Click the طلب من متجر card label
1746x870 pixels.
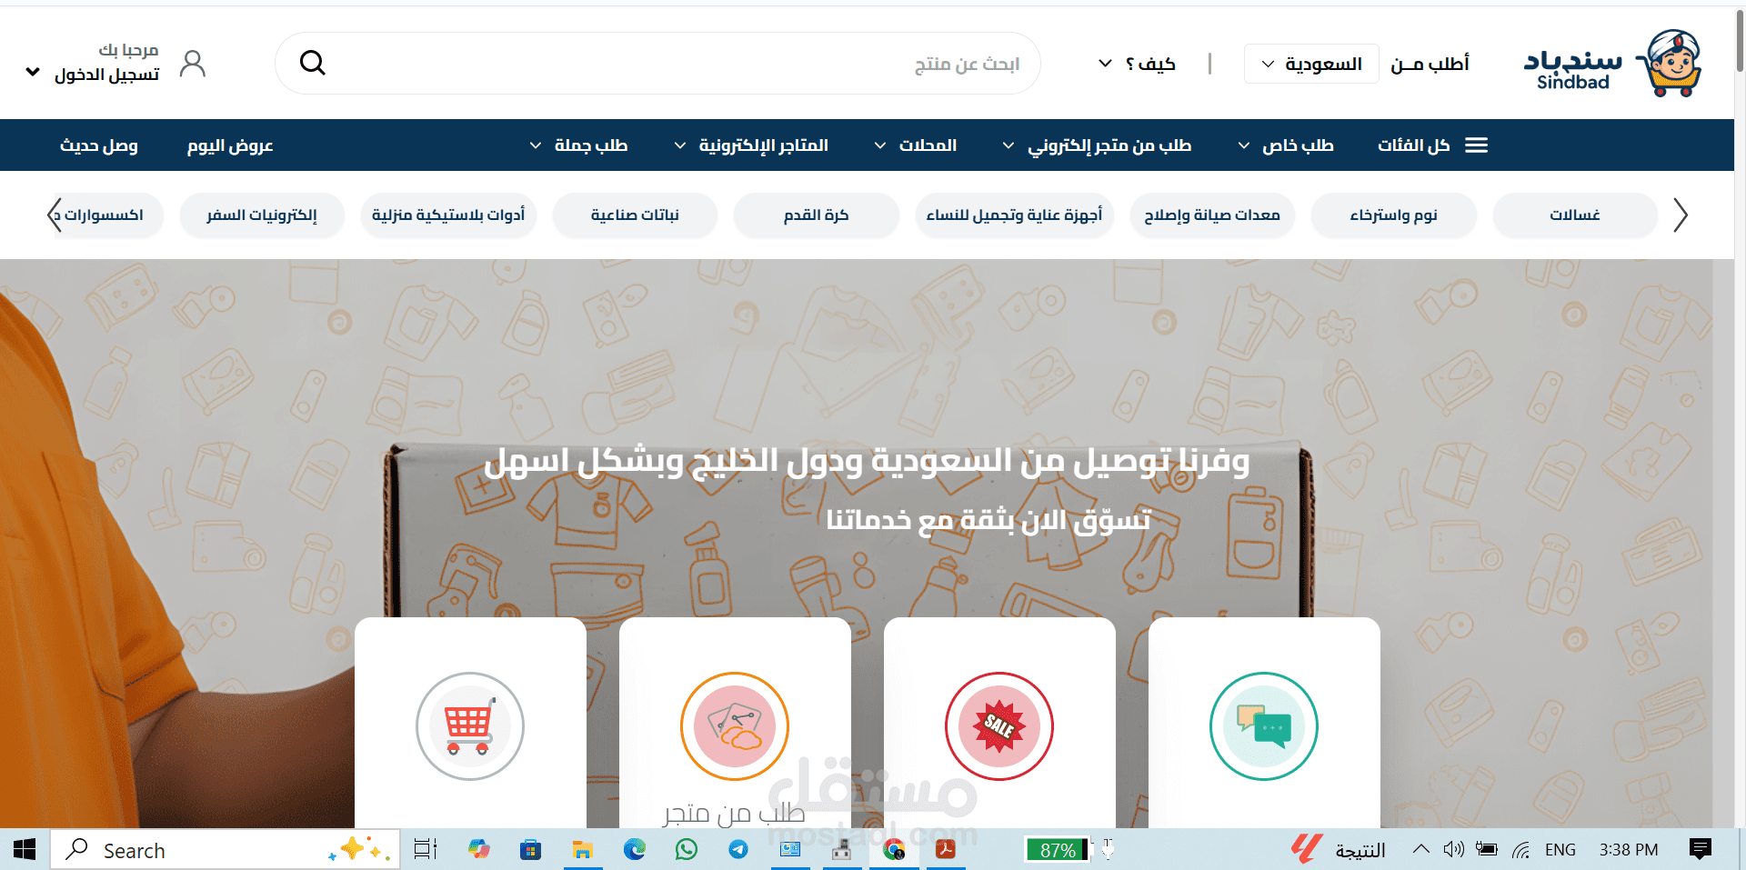[734, 813]
